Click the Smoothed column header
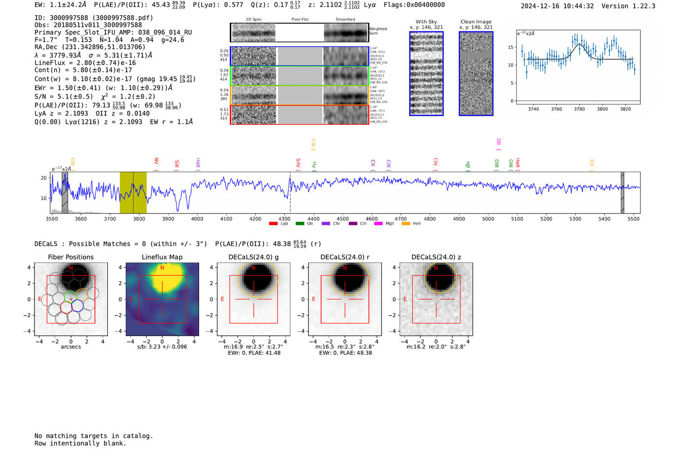The height and width of the screenshot is (470, 690). [x=345, y=20]
